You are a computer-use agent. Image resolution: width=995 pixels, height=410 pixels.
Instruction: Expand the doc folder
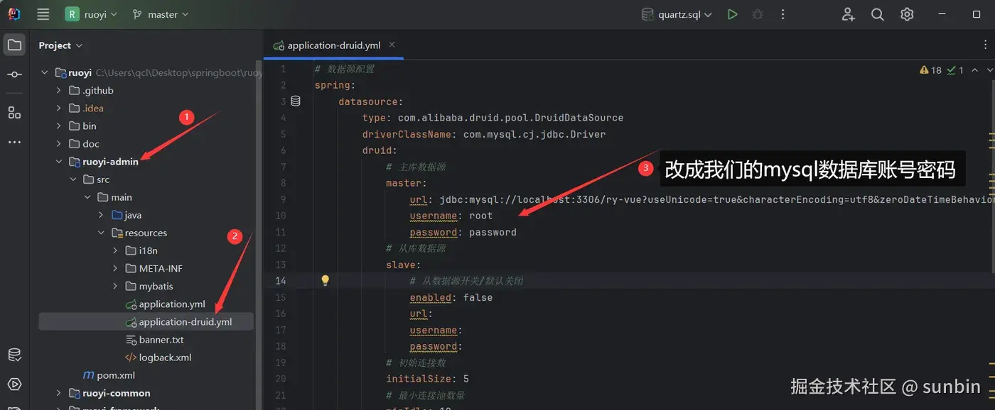(58, 143)
